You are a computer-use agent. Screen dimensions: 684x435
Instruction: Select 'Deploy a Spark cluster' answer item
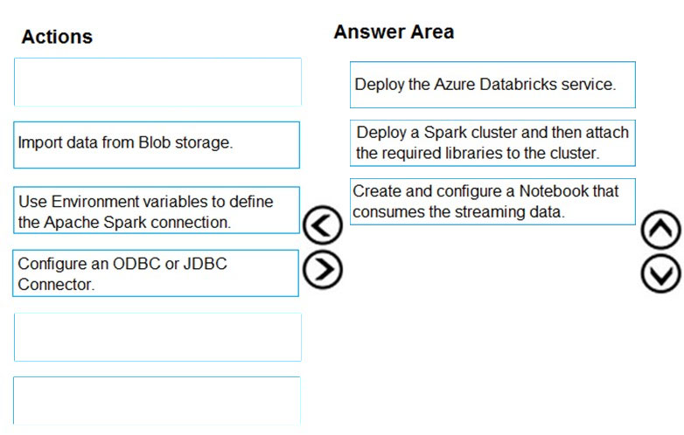pyautogui.click(x=492, y=143)
